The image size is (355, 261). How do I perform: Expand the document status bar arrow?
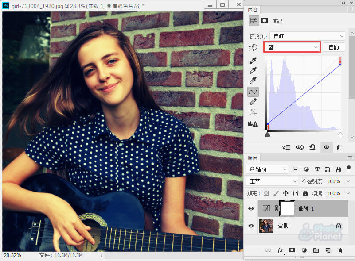101,256
